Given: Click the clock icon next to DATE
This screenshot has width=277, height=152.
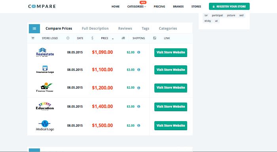Looking at the screenshot, I should (x=68, y=38).
